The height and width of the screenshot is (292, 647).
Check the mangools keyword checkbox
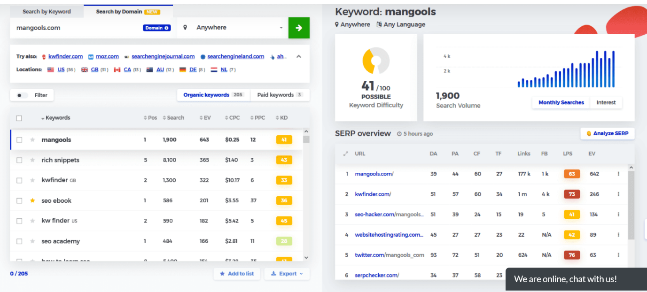pyautogui.click(x=19, y=140)
